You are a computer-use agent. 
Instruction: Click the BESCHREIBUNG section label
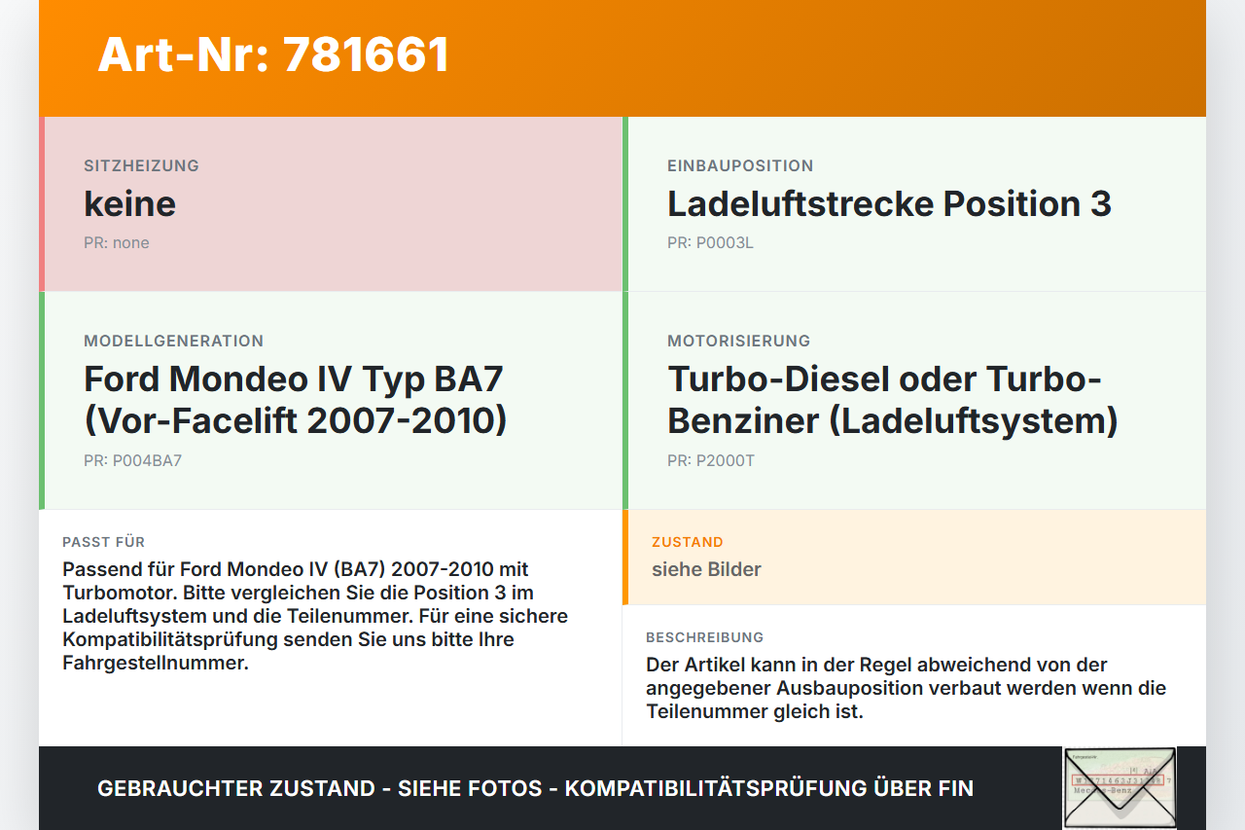coord(705,637)
